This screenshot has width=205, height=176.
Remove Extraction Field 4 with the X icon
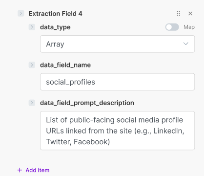pos(190,13)
